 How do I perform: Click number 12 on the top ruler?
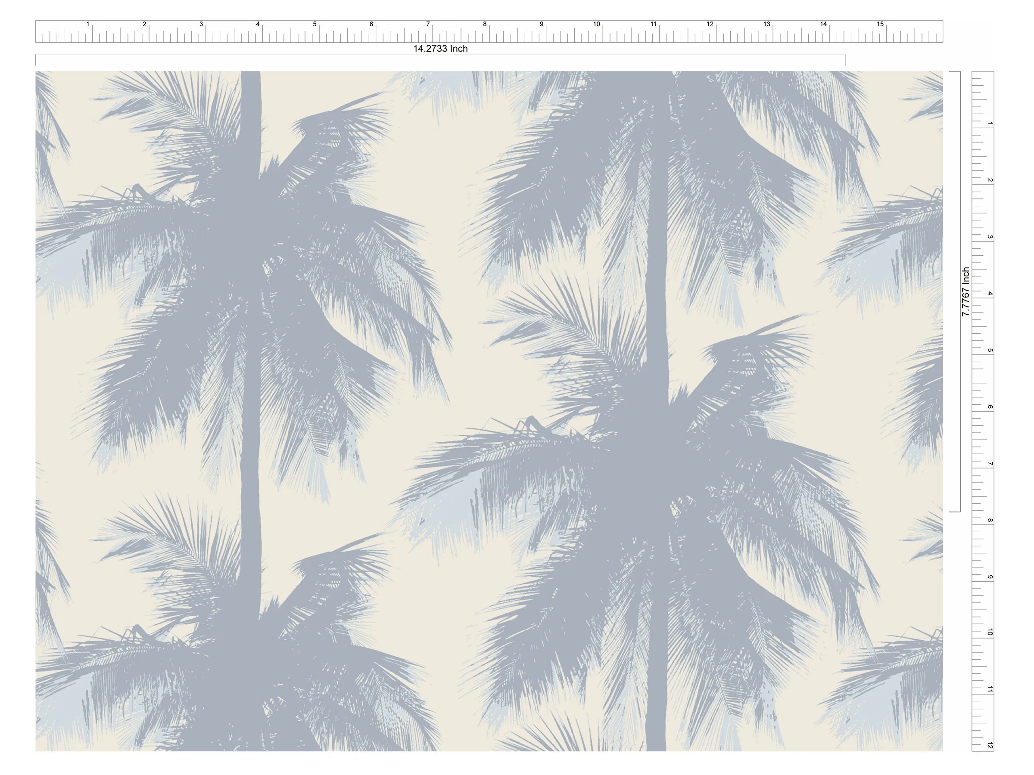[710, 24]
